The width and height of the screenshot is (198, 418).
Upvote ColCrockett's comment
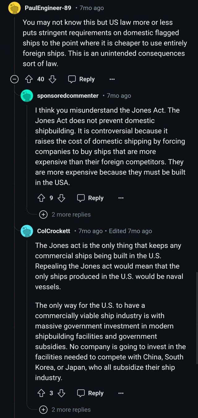pos(41,393)
